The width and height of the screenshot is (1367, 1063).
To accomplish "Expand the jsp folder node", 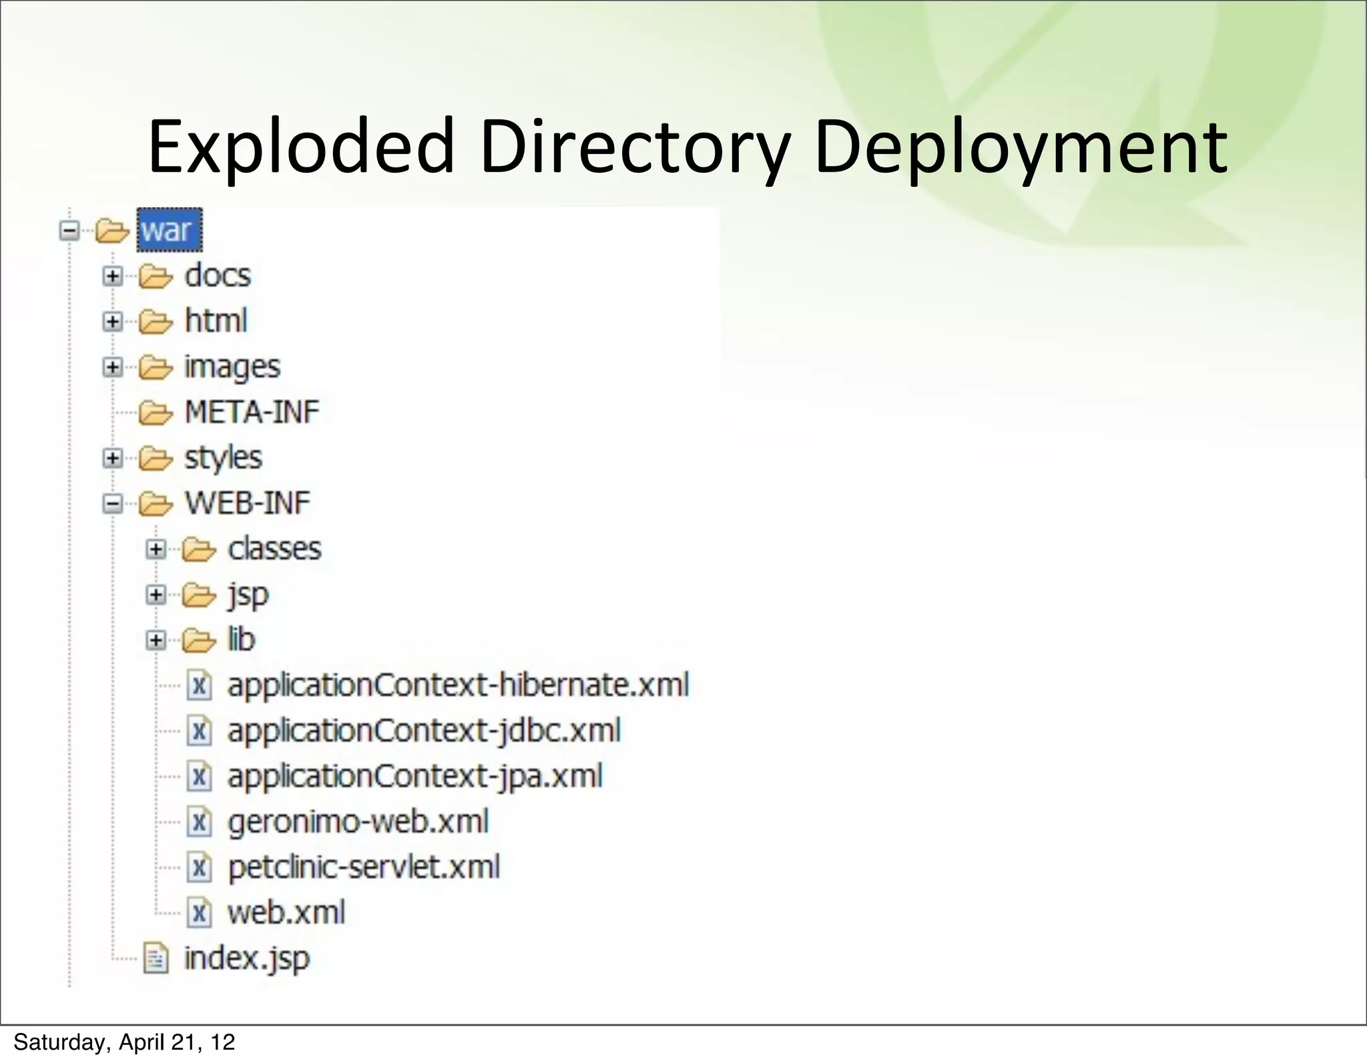I will (156, 595).
